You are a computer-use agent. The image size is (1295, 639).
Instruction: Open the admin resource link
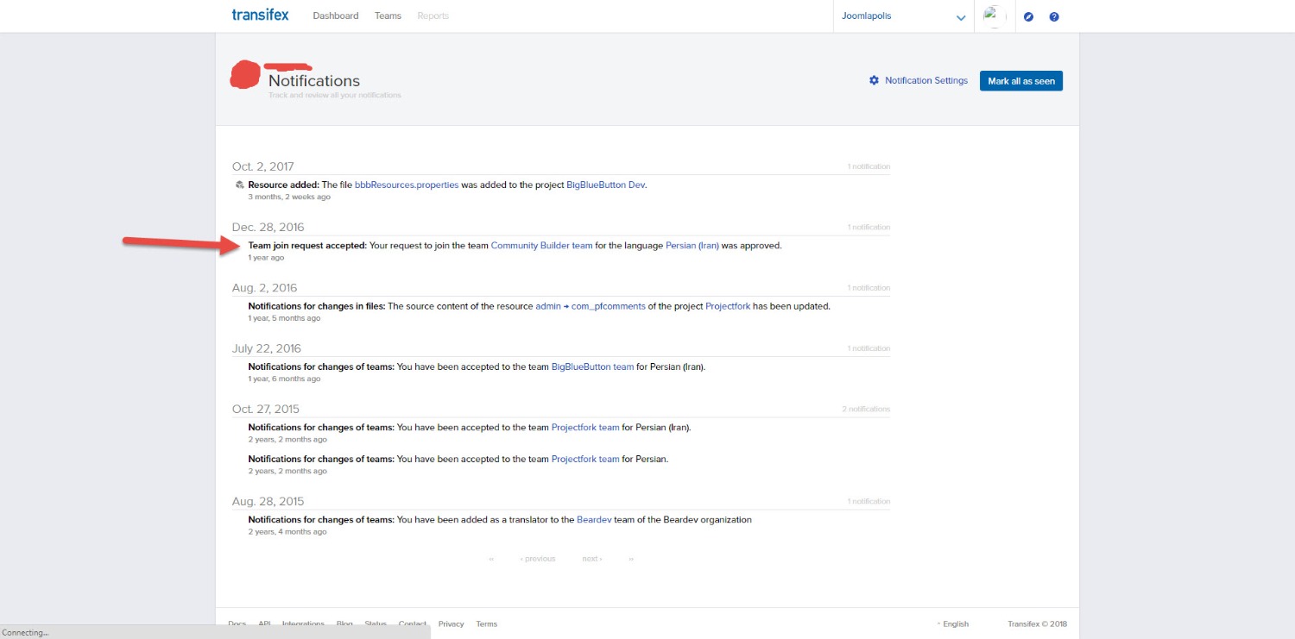548,306
